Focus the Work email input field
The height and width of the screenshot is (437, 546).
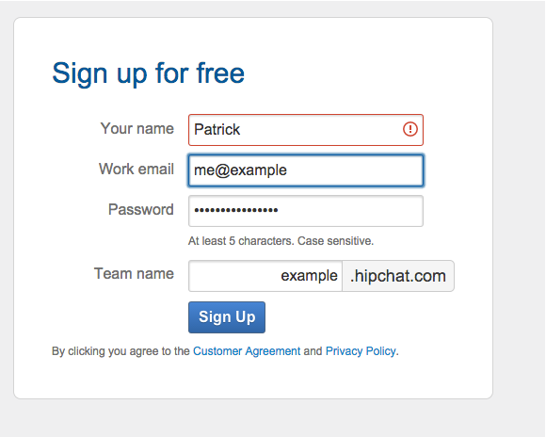pyautogui.click(x=306, y=170)
